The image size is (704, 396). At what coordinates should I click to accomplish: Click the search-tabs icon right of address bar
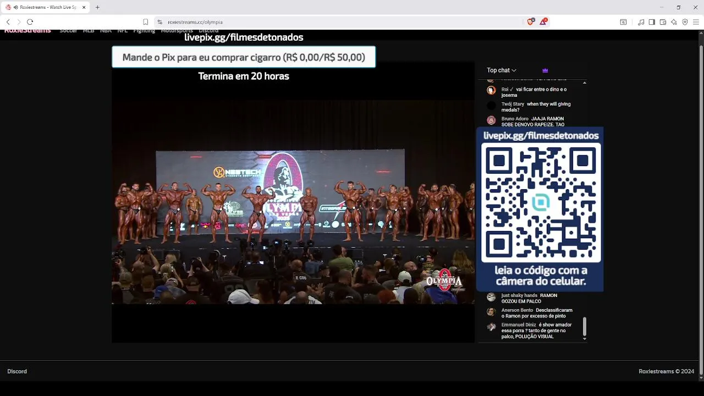click(x=623, y=22)
